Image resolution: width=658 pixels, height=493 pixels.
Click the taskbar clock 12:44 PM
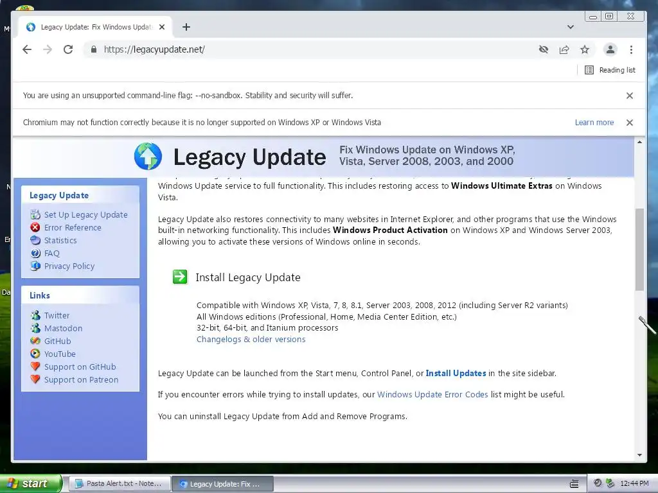[x=634, y=484]
